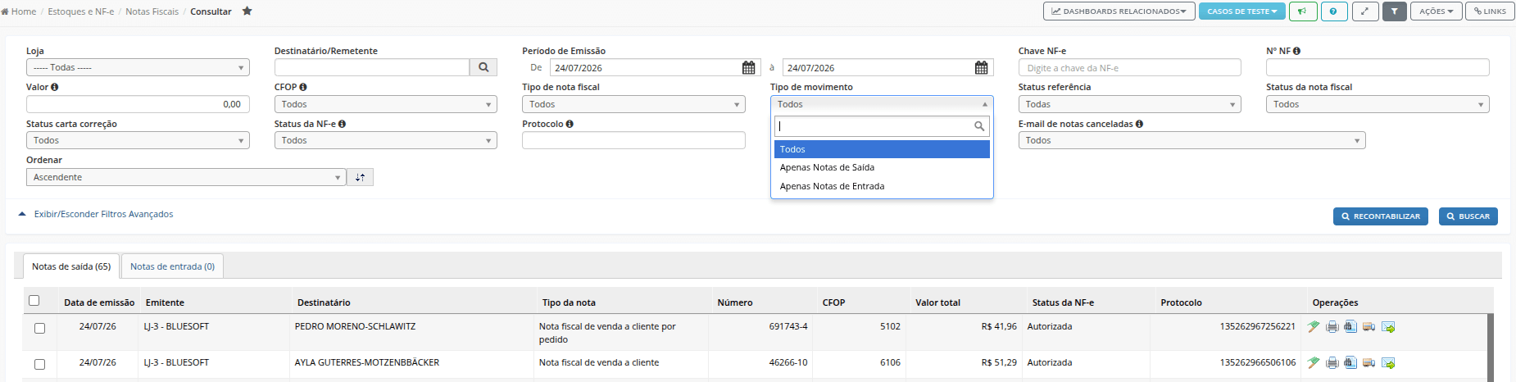Click the Home icon in the breadcrumb
This screenshot has width=1516, height=382.
5,11
